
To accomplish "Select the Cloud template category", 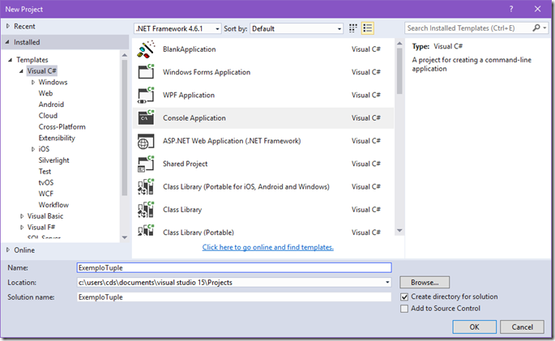I will tap(48, 116).
